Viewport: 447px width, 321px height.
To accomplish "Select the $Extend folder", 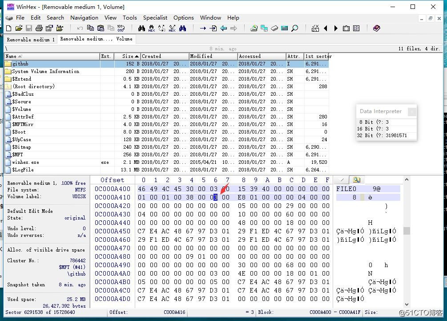I will tap(166, 79).
